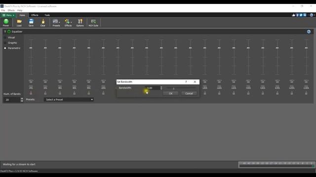Click the first band's gain slider handle
Viewport: 316px width, 177px height.
click(x=31, y=48)
